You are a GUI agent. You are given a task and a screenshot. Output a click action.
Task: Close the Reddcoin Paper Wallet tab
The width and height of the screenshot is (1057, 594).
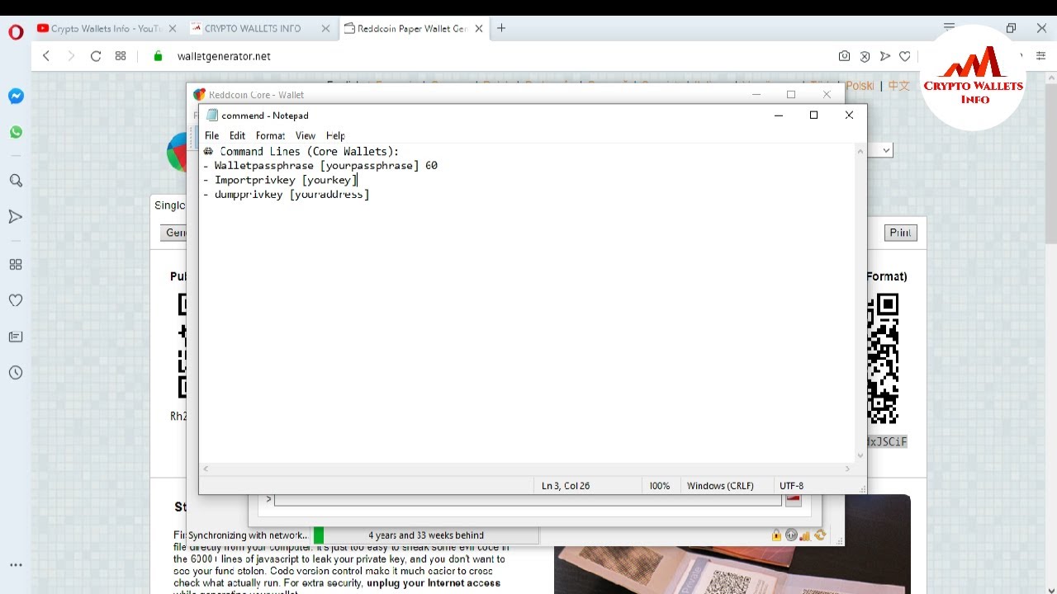pyautogui.click(x=478, y=28)
